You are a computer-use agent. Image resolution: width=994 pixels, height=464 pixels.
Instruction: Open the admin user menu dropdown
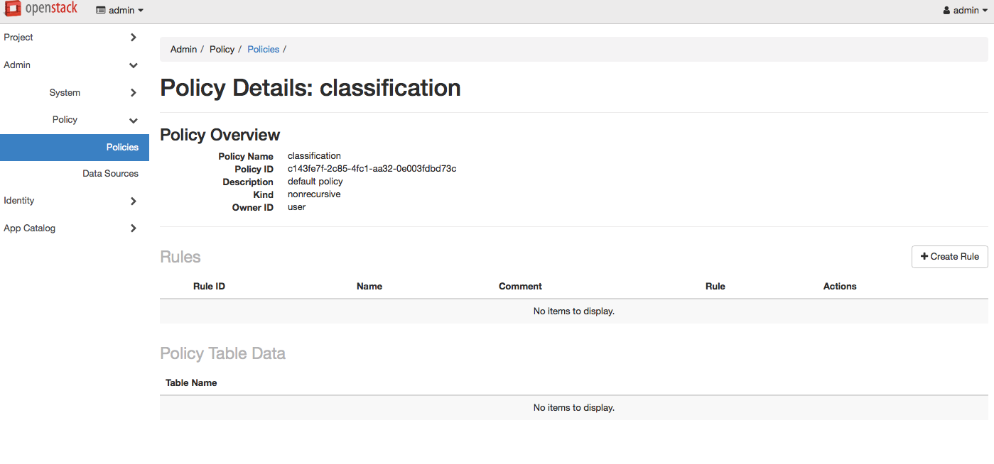pos(965,11)
